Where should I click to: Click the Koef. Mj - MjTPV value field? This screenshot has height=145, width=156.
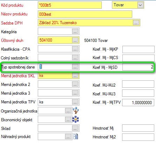click(x=138, y=103)
